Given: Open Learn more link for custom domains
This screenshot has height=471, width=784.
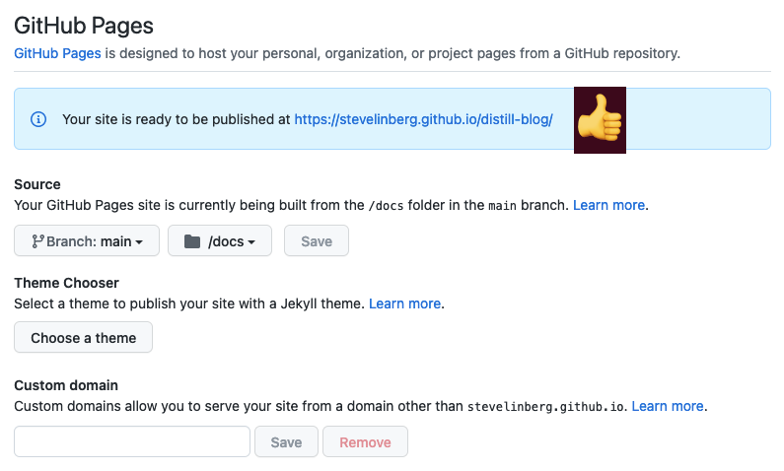Looking at the screenshot, I should pos(668,406).
